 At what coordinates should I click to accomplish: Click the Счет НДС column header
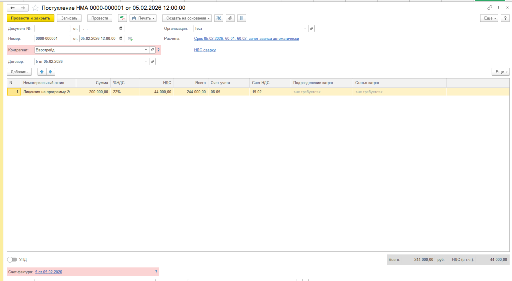[270, 83]
